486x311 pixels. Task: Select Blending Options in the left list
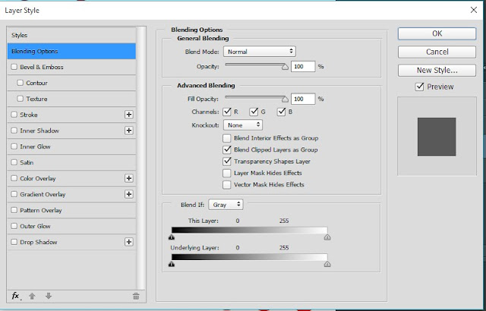click(71, 51)
